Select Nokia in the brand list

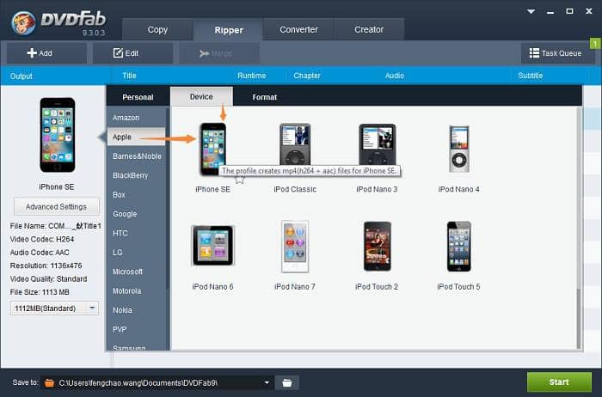tap(136, 310)
